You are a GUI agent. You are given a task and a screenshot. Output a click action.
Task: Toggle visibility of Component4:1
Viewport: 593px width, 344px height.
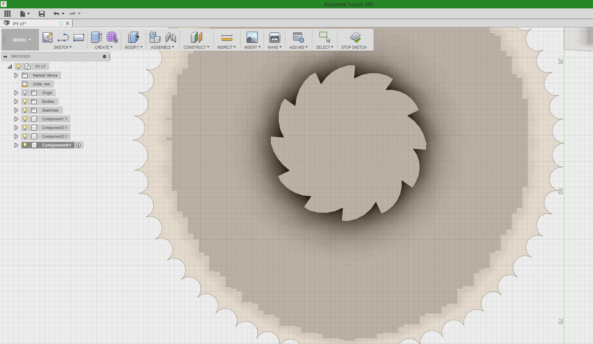(x=25, y=145)
